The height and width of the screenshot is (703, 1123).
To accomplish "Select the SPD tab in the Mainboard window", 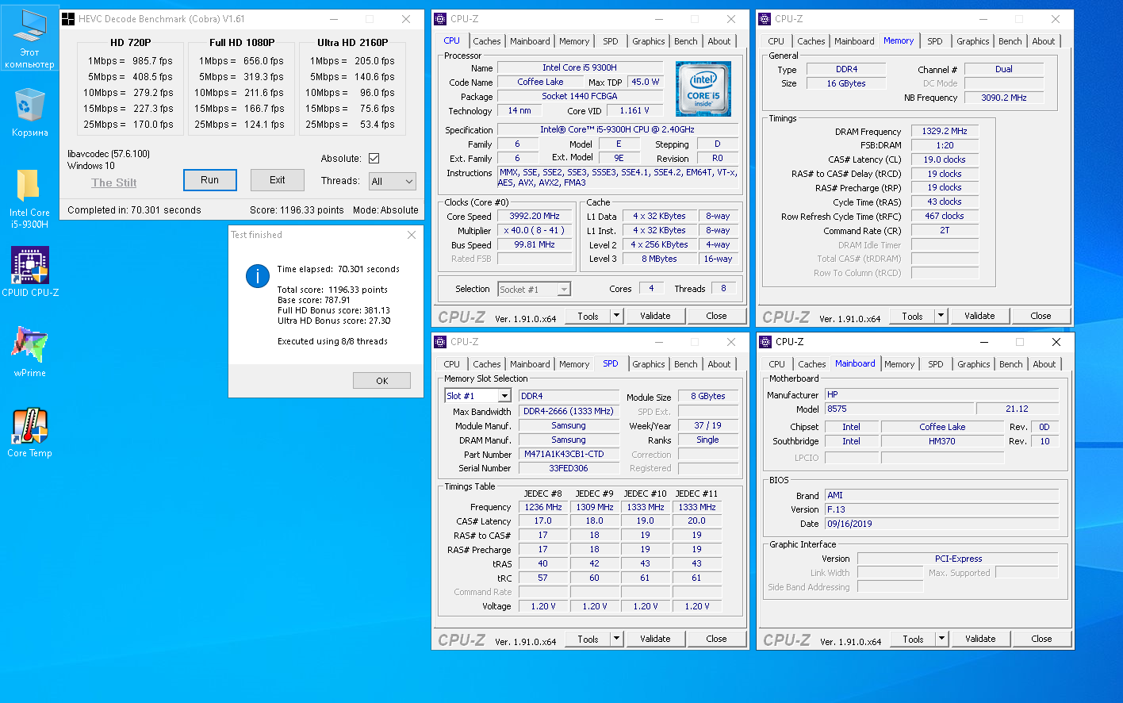I will tap(936, 364).
